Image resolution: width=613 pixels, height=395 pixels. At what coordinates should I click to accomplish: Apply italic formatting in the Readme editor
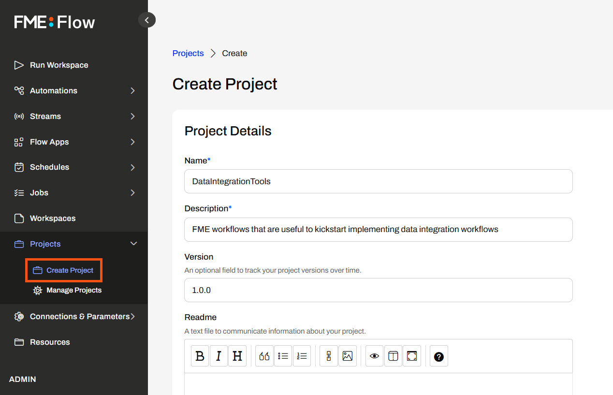[219, 356]
